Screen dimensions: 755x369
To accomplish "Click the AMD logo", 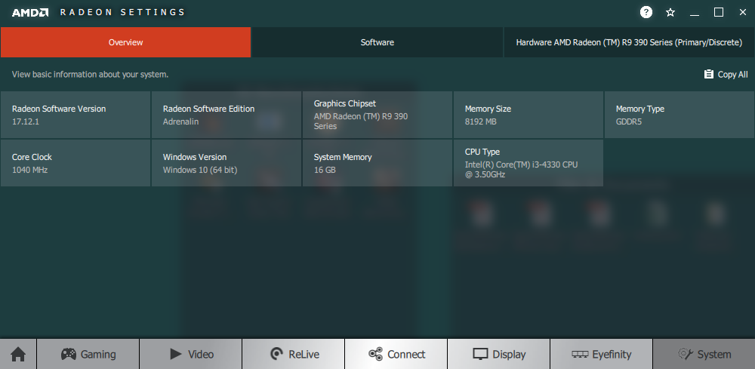I will tap(30, 13).
